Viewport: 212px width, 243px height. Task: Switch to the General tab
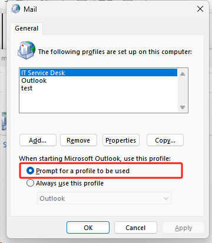click(x=26, y=28)
